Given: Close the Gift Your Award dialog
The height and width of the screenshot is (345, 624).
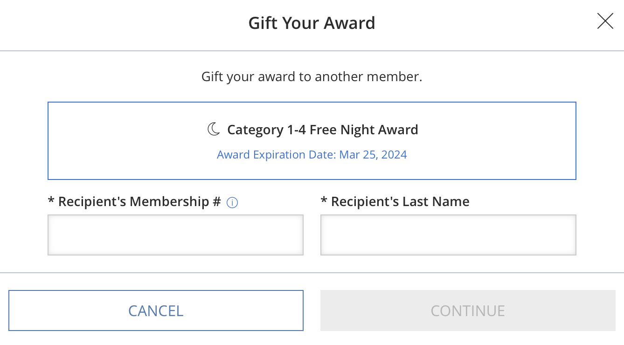Looking at the screenshot, I should point(605,21).
